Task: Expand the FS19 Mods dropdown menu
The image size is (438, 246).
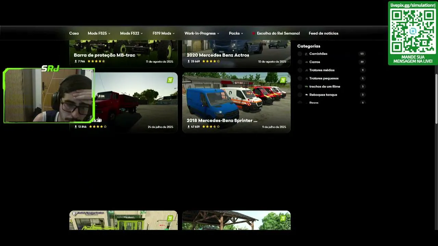Action: [x=164, y=33]
